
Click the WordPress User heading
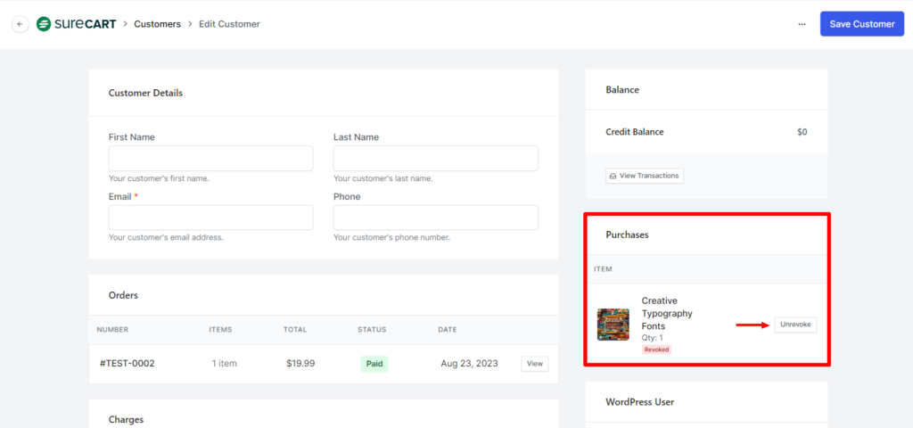point(640,402)
